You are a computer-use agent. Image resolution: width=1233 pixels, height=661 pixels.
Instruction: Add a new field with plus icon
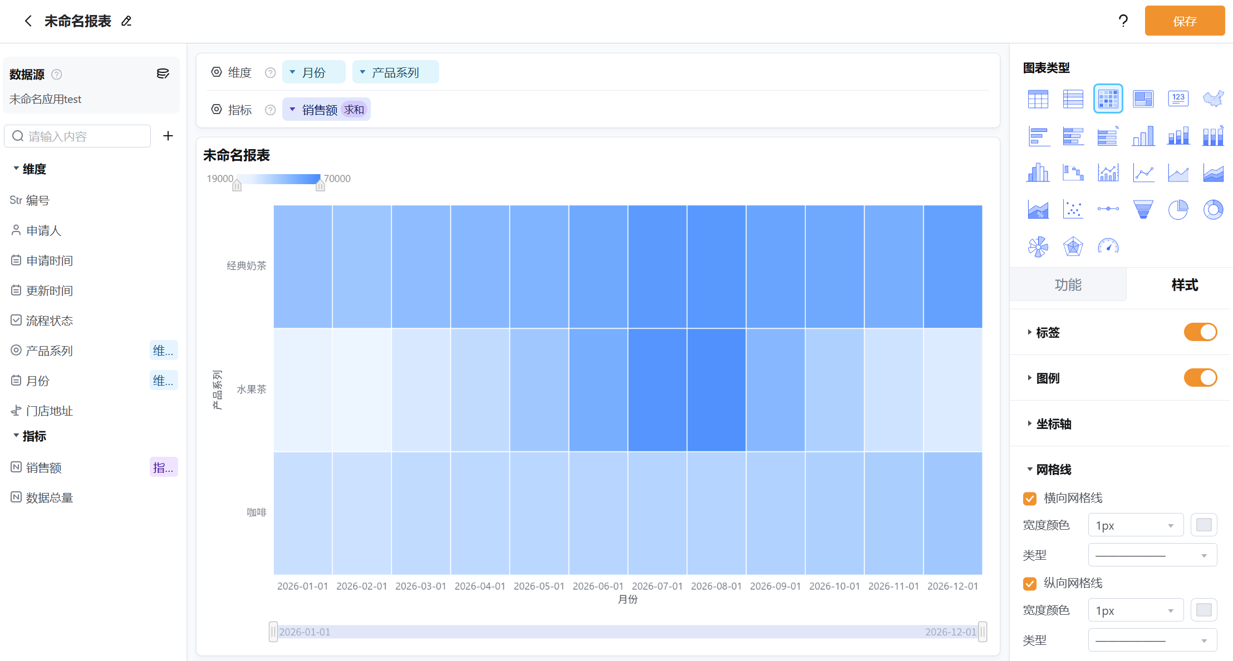(168, 136)
